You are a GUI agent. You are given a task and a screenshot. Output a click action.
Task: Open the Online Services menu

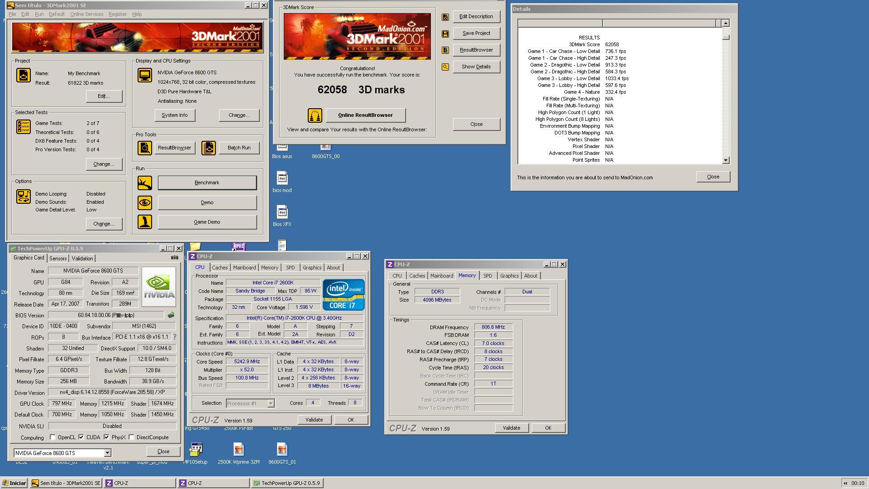click(86, 14)
